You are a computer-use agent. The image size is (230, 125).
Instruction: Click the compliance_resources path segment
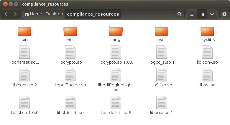[93, 14]
